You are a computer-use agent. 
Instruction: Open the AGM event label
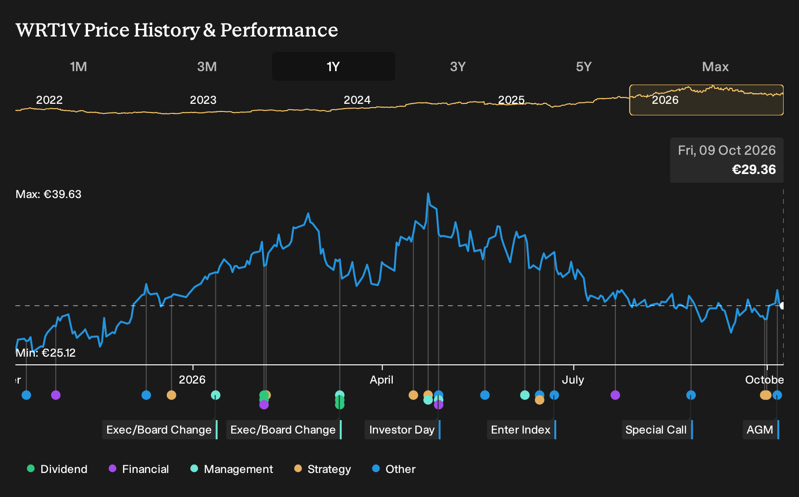point(761,430)
